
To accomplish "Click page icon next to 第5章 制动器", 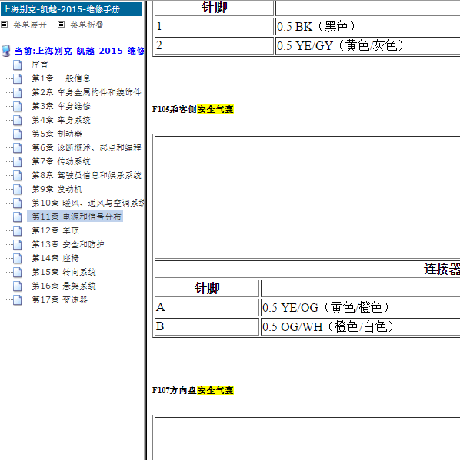I will (18, 134).
